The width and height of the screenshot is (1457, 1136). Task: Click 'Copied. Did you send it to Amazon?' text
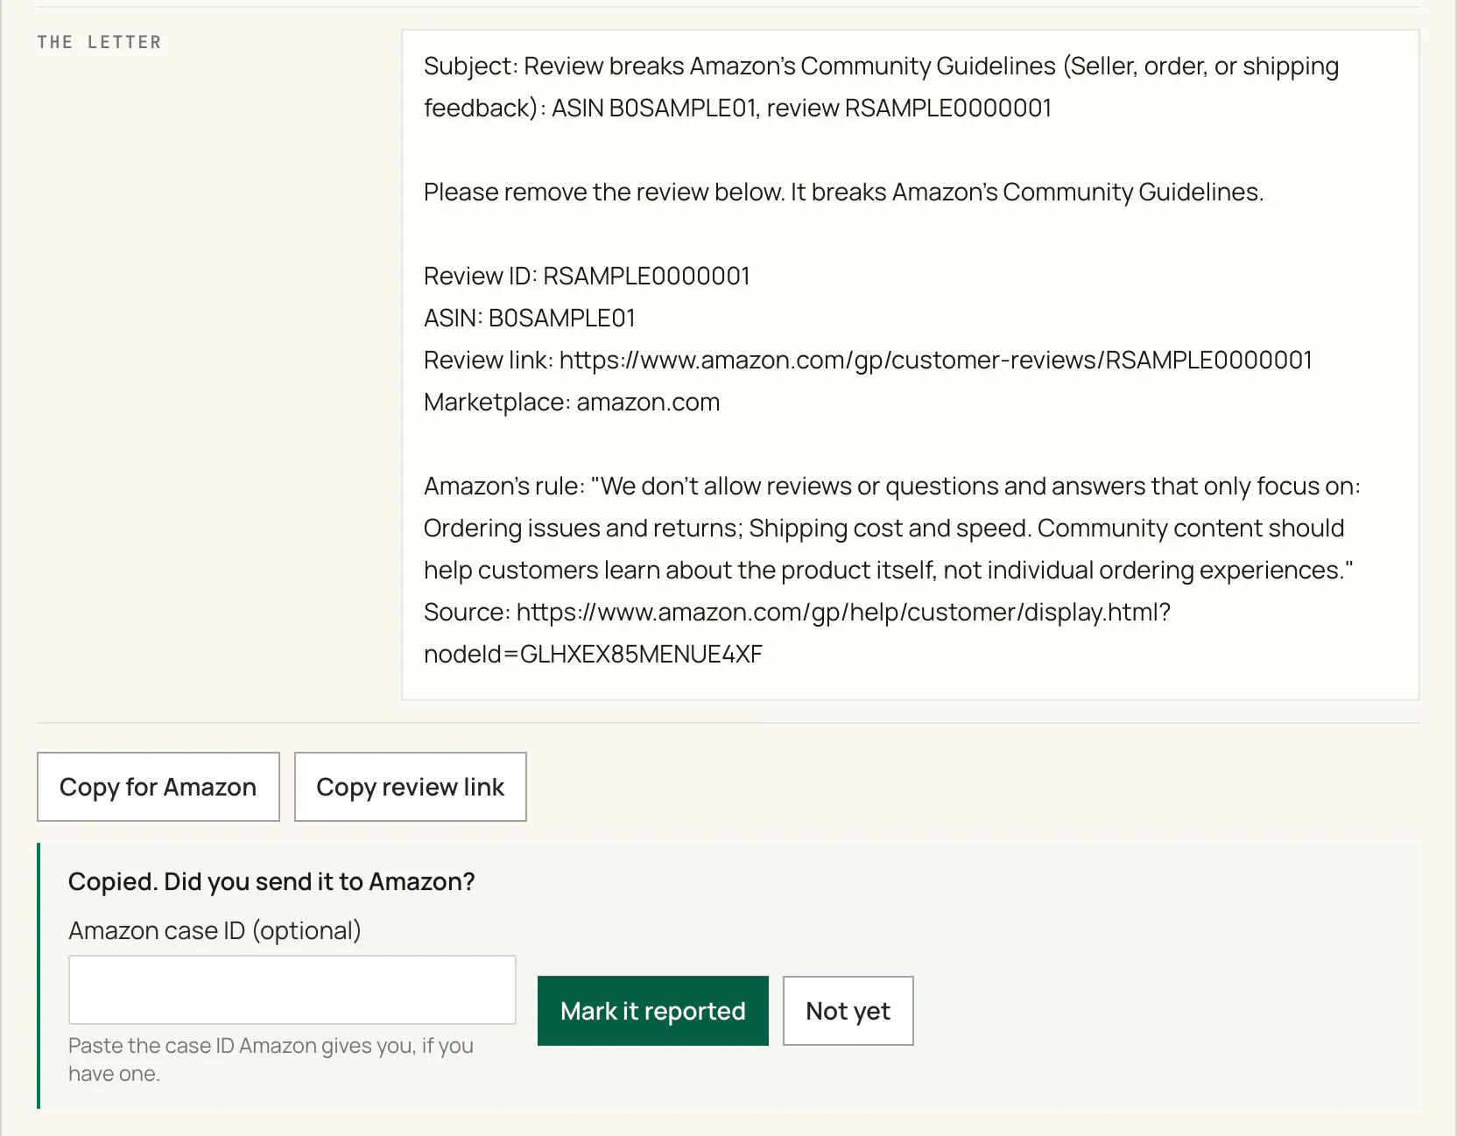(x=271, y=881)
